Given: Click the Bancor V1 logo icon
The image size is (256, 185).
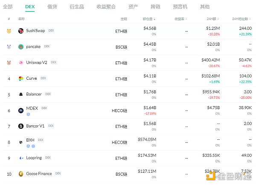Looking at the screenshot, I should point(21,126).
